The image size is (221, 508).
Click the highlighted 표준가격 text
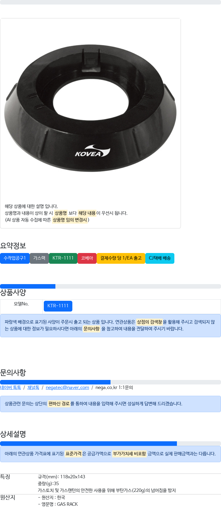[x=73, y=454]
